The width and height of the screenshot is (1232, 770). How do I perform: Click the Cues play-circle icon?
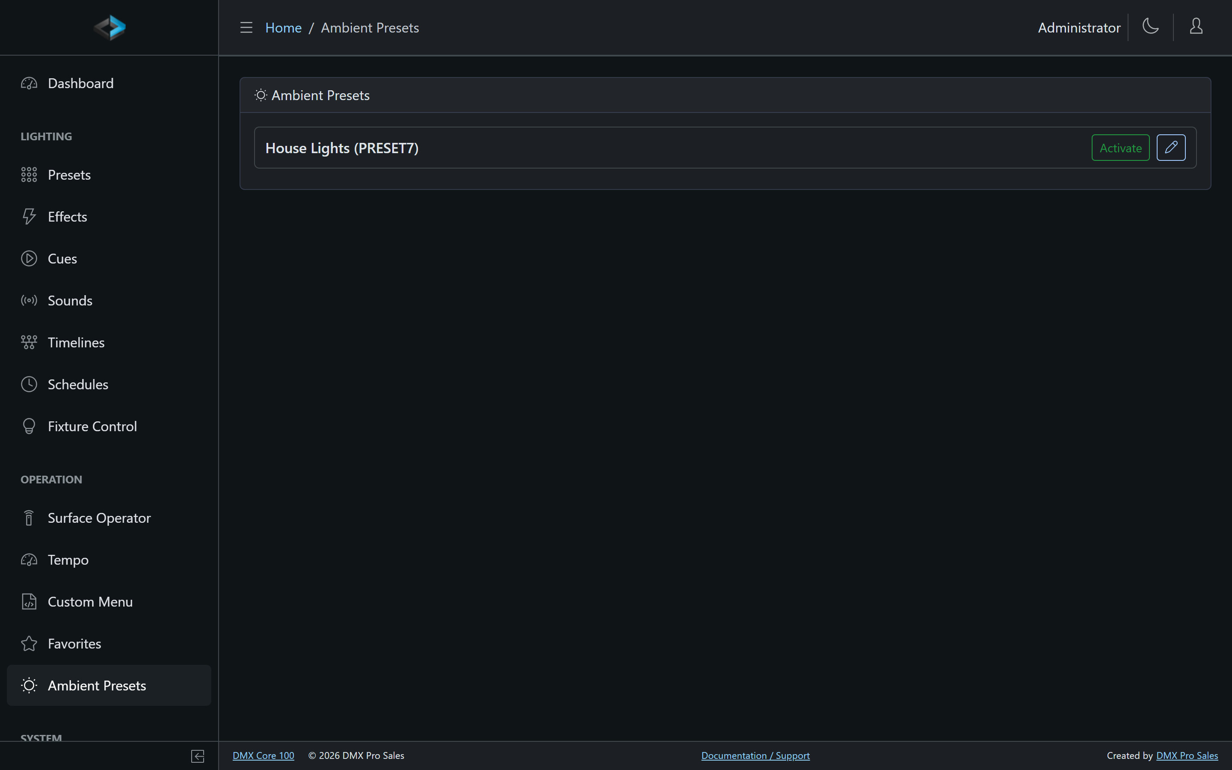coord(29,259)
